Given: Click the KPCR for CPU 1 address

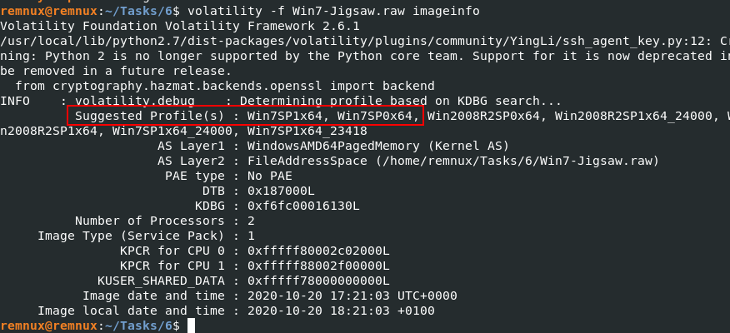Looking at the screenshot, I should click(318, 266).
